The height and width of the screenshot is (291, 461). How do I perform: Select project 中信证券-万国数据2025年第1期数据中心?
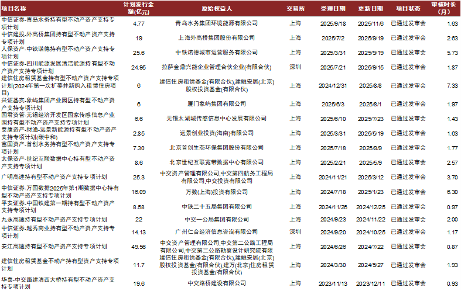(x=60, y=192)
